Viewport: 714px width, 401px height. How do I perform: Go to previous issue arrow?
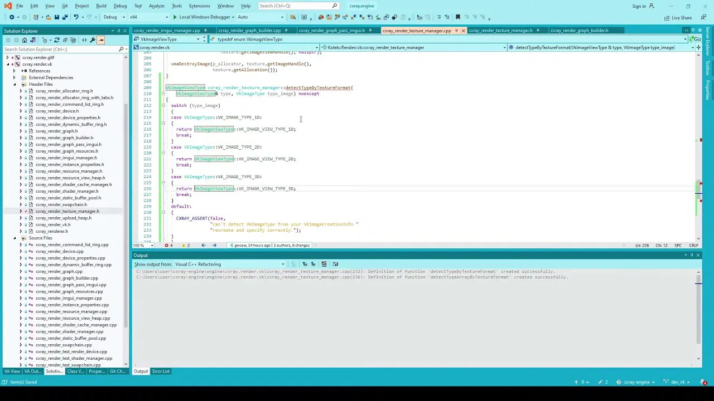(203, 245)
